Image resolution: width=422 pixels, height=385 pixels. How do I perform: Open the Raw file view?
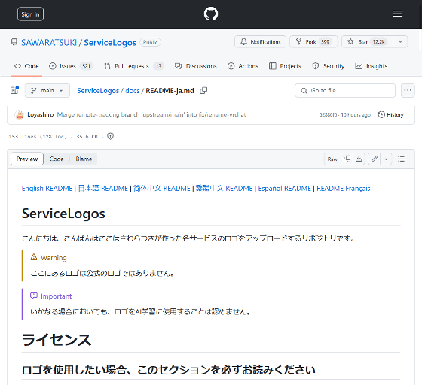pyautogui.click(x=332, y=159)
